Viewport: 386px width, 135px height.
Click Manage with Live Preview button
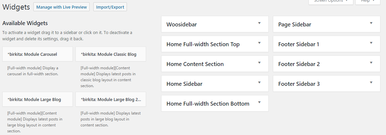point(61,7)
